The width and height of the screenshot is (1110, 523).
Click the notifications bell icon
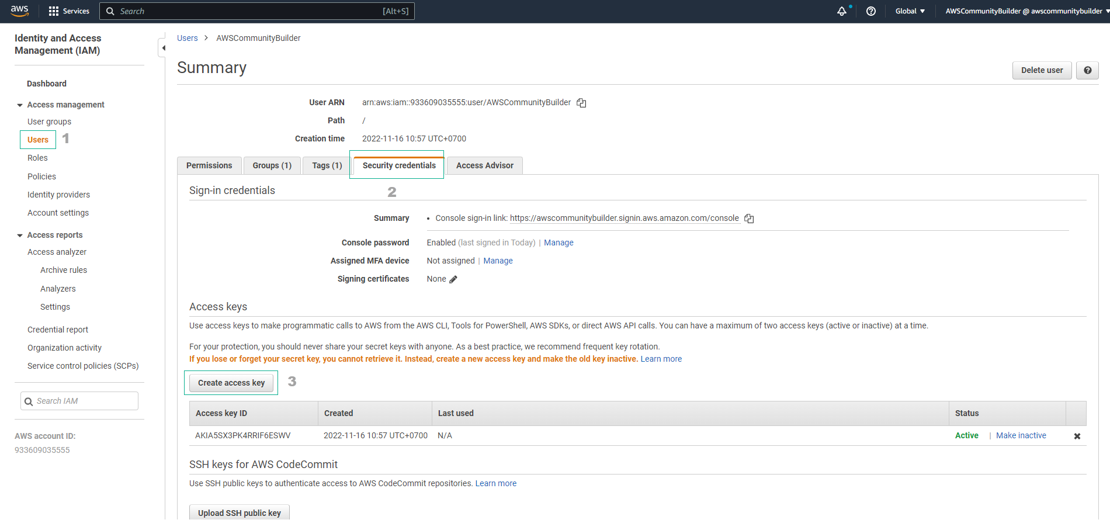842,11
